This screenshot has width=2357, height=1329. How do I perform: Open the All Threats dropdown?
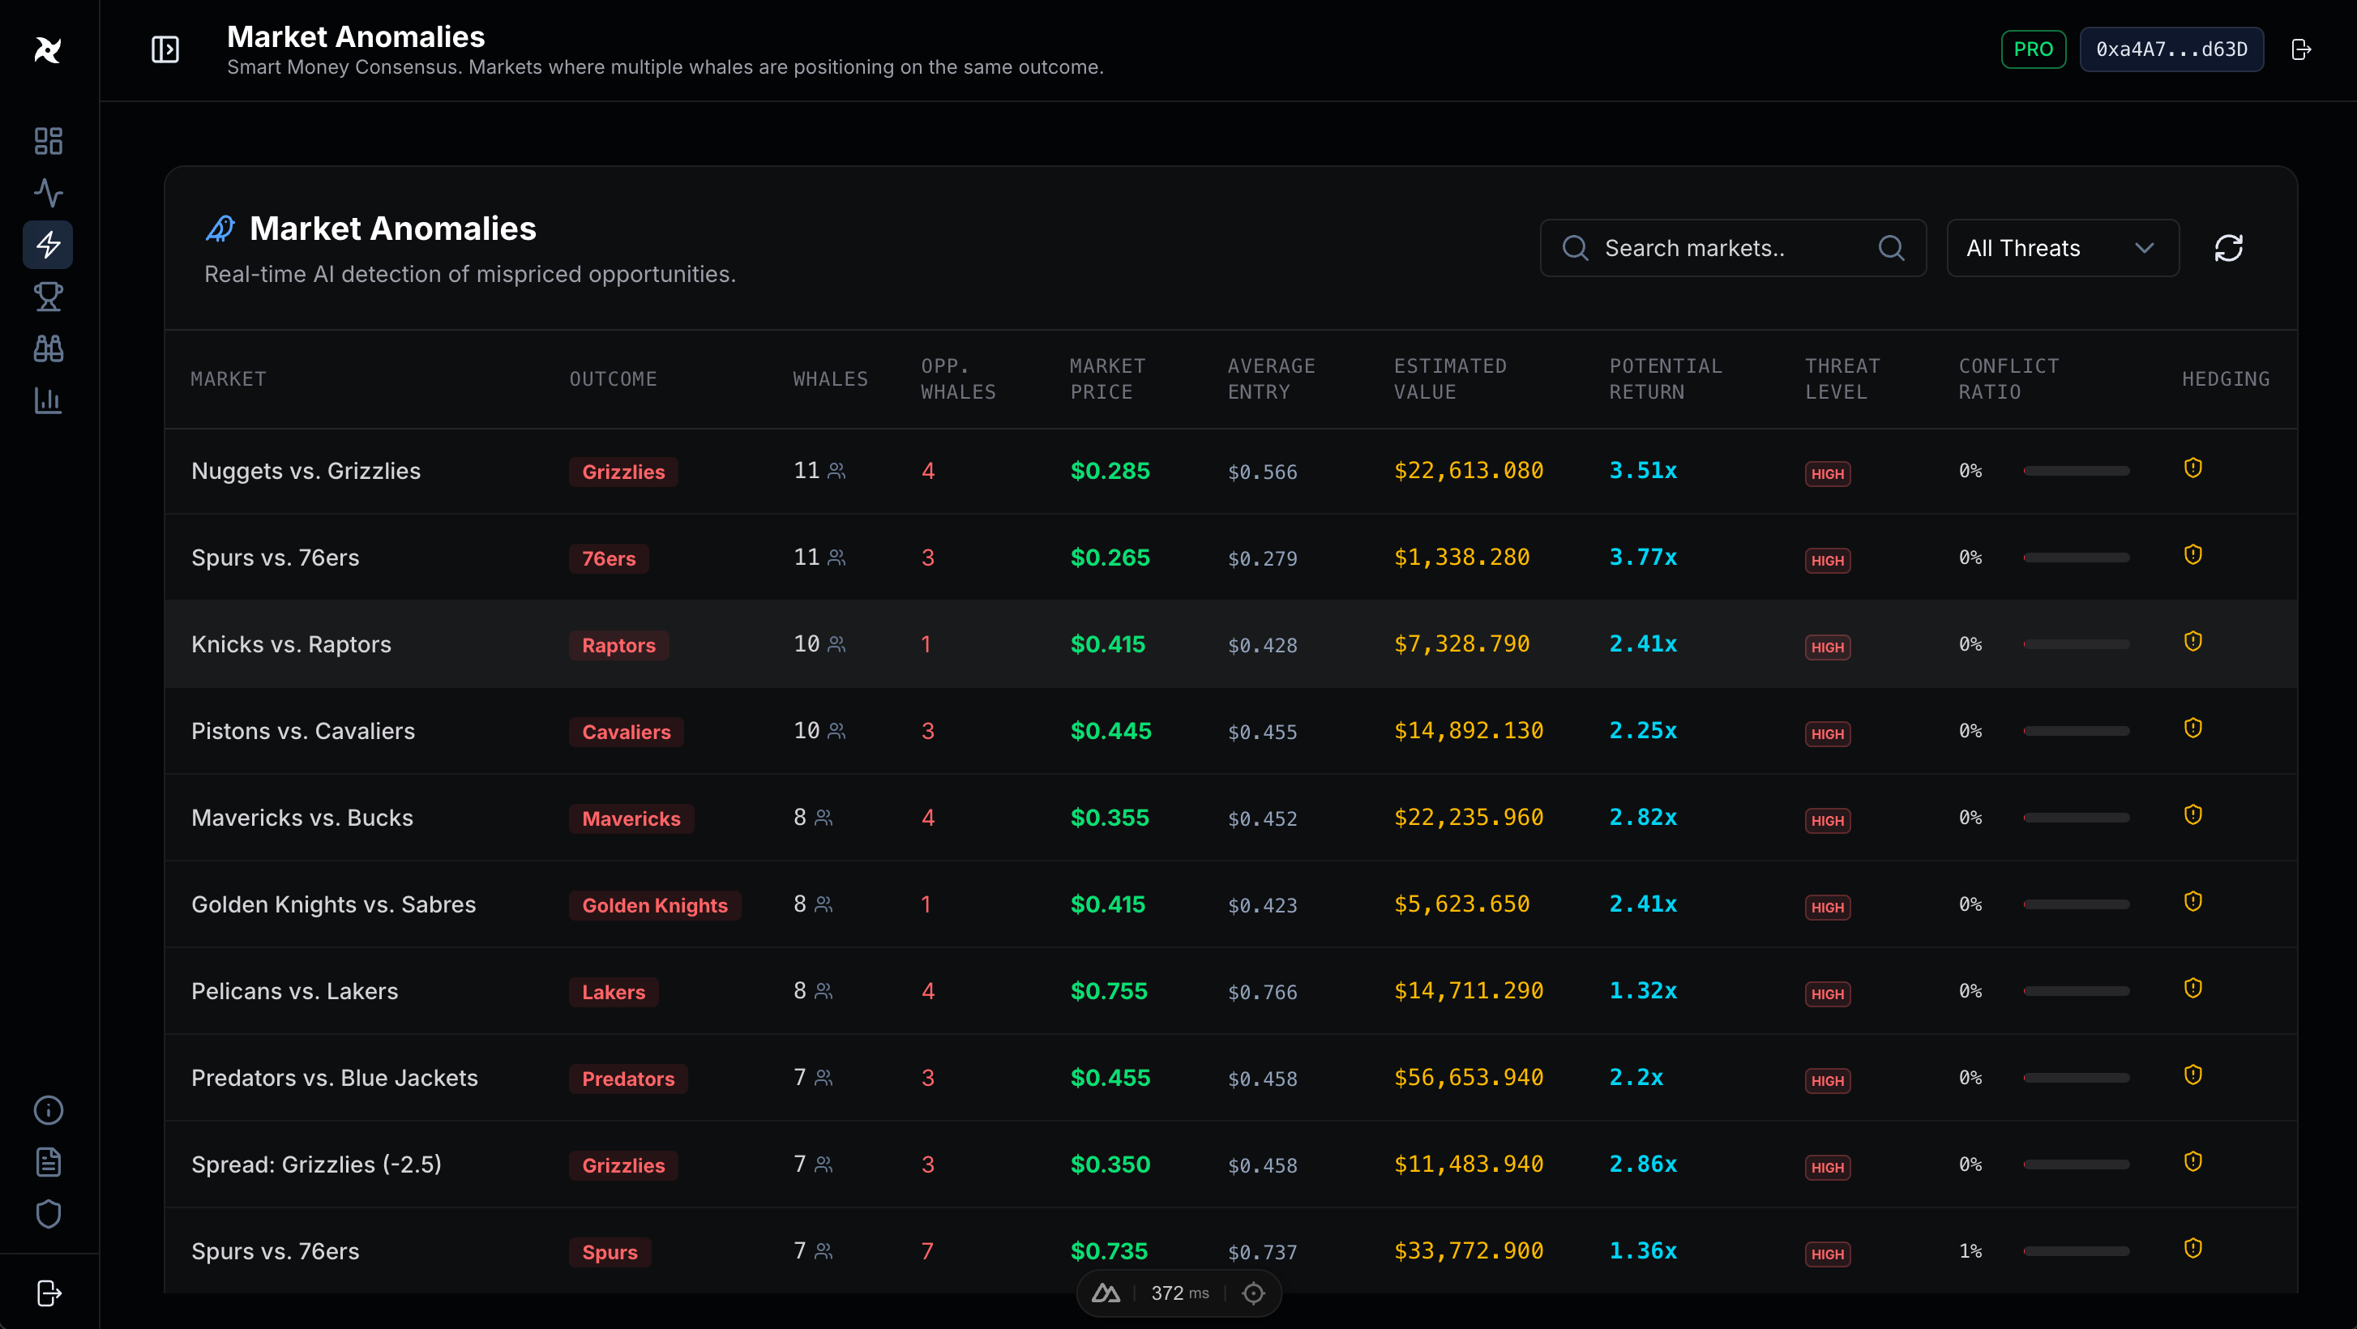pyautogui.click(x=2062, y=248)
